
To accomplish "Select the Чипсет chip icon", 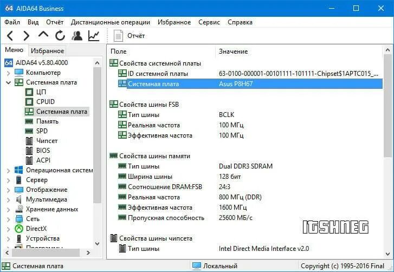I will (x=29, y=141).
